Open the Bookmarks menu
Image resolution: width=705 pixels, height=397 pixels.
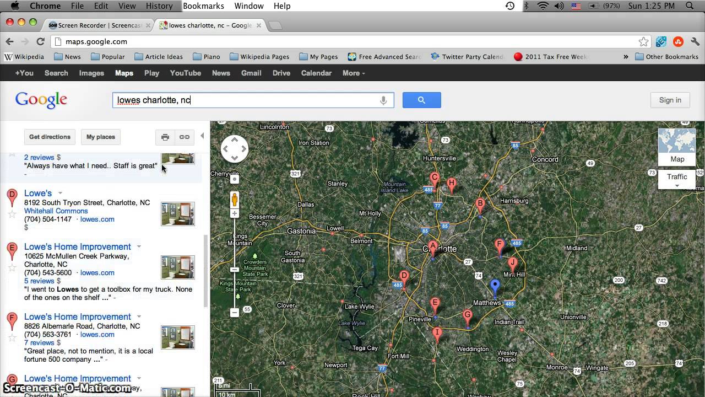[x=203, y=6]
